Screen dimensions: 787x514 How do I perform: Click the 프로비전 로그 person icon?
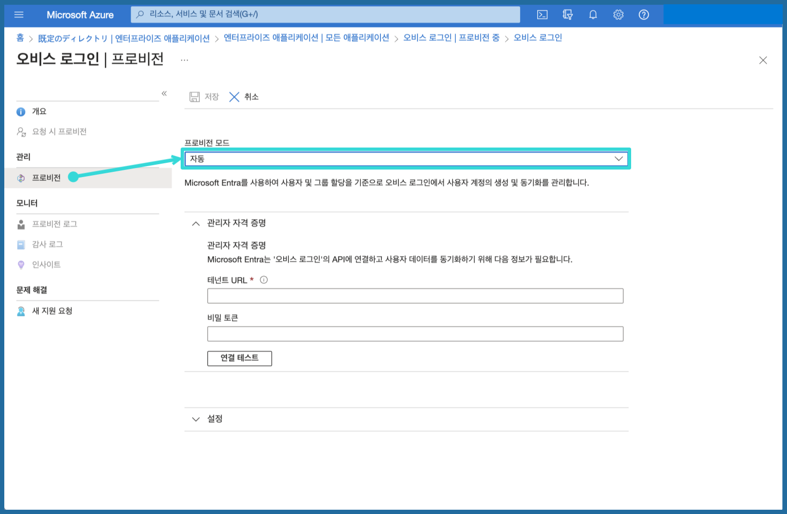click(x=21, y=224)
